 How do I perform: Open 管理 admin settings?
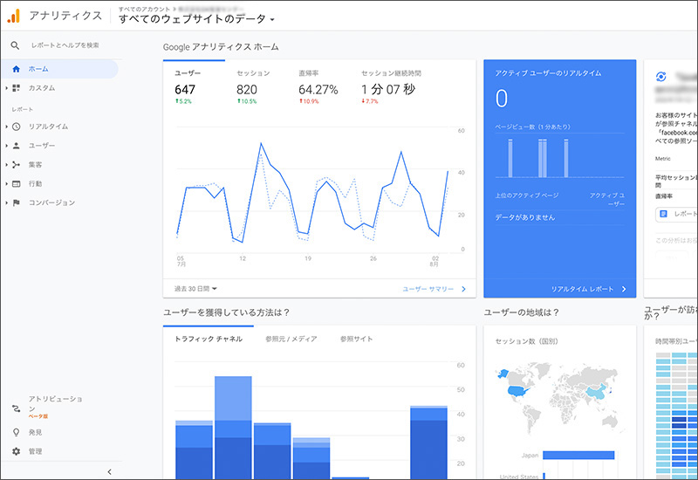35,451
